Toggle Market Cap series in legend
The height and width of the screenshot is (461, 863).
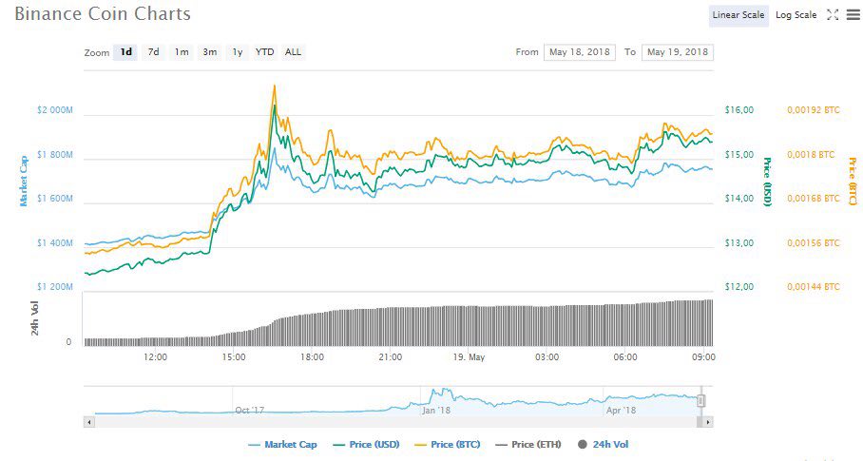(x=282, y=445)
